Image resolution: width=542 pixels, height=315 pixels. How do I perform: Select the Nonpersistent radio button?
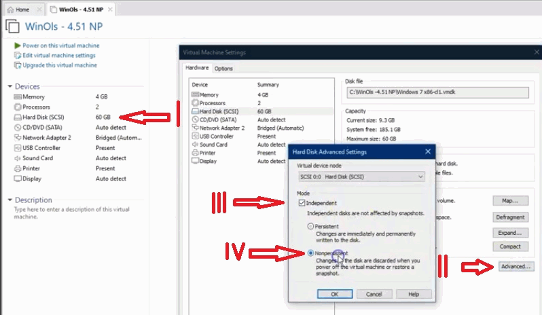pyautogui.click(x=311, y=253)
